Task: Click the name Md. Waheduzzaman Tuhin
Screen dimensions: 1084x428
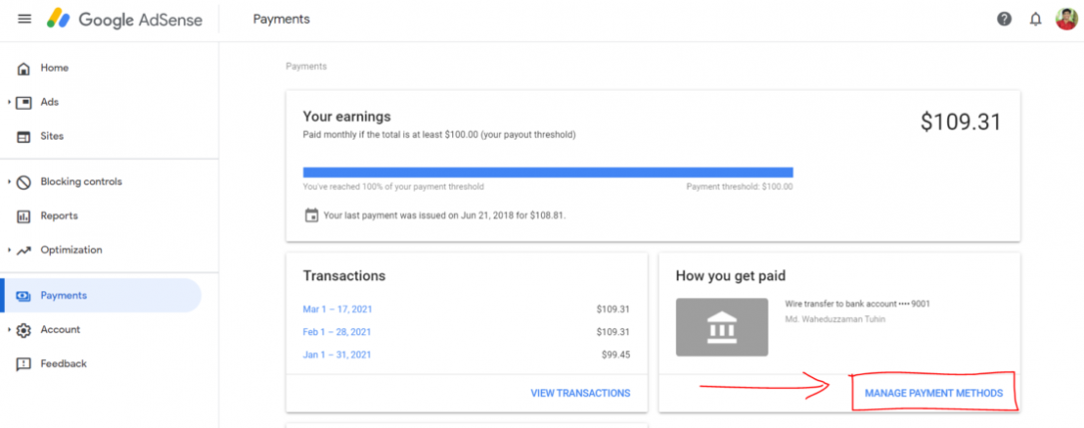Action: pos(835,318)
